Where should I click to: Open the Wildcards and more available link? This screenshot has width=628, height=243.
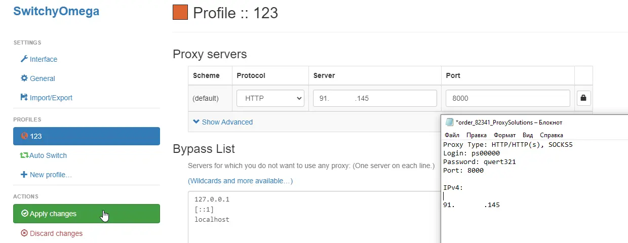point(240,181)
